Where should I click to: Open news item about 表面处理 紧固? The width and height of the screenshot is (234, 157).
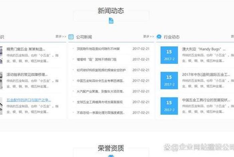coord(100,113)
